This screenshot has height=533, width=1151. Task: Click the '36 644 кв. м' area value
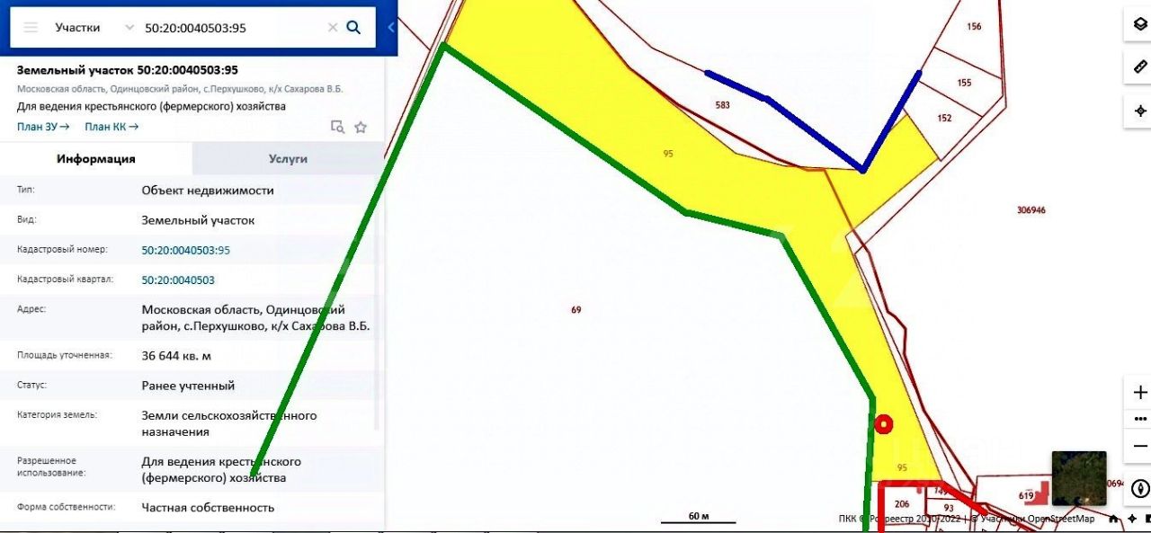click(176, 356)
